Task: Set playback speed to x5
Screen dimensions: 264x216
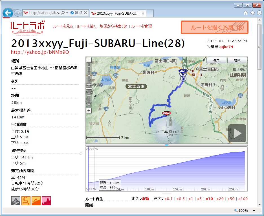Action: click(x=199, y=199)
